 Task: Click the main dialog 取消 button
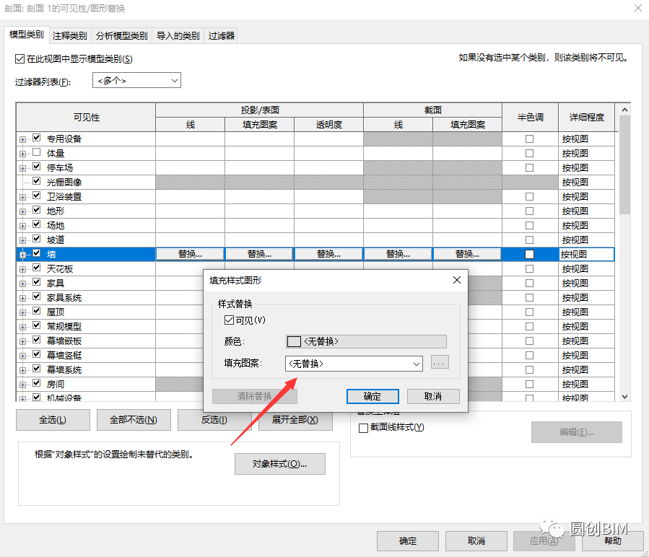(x=476, y=541)
